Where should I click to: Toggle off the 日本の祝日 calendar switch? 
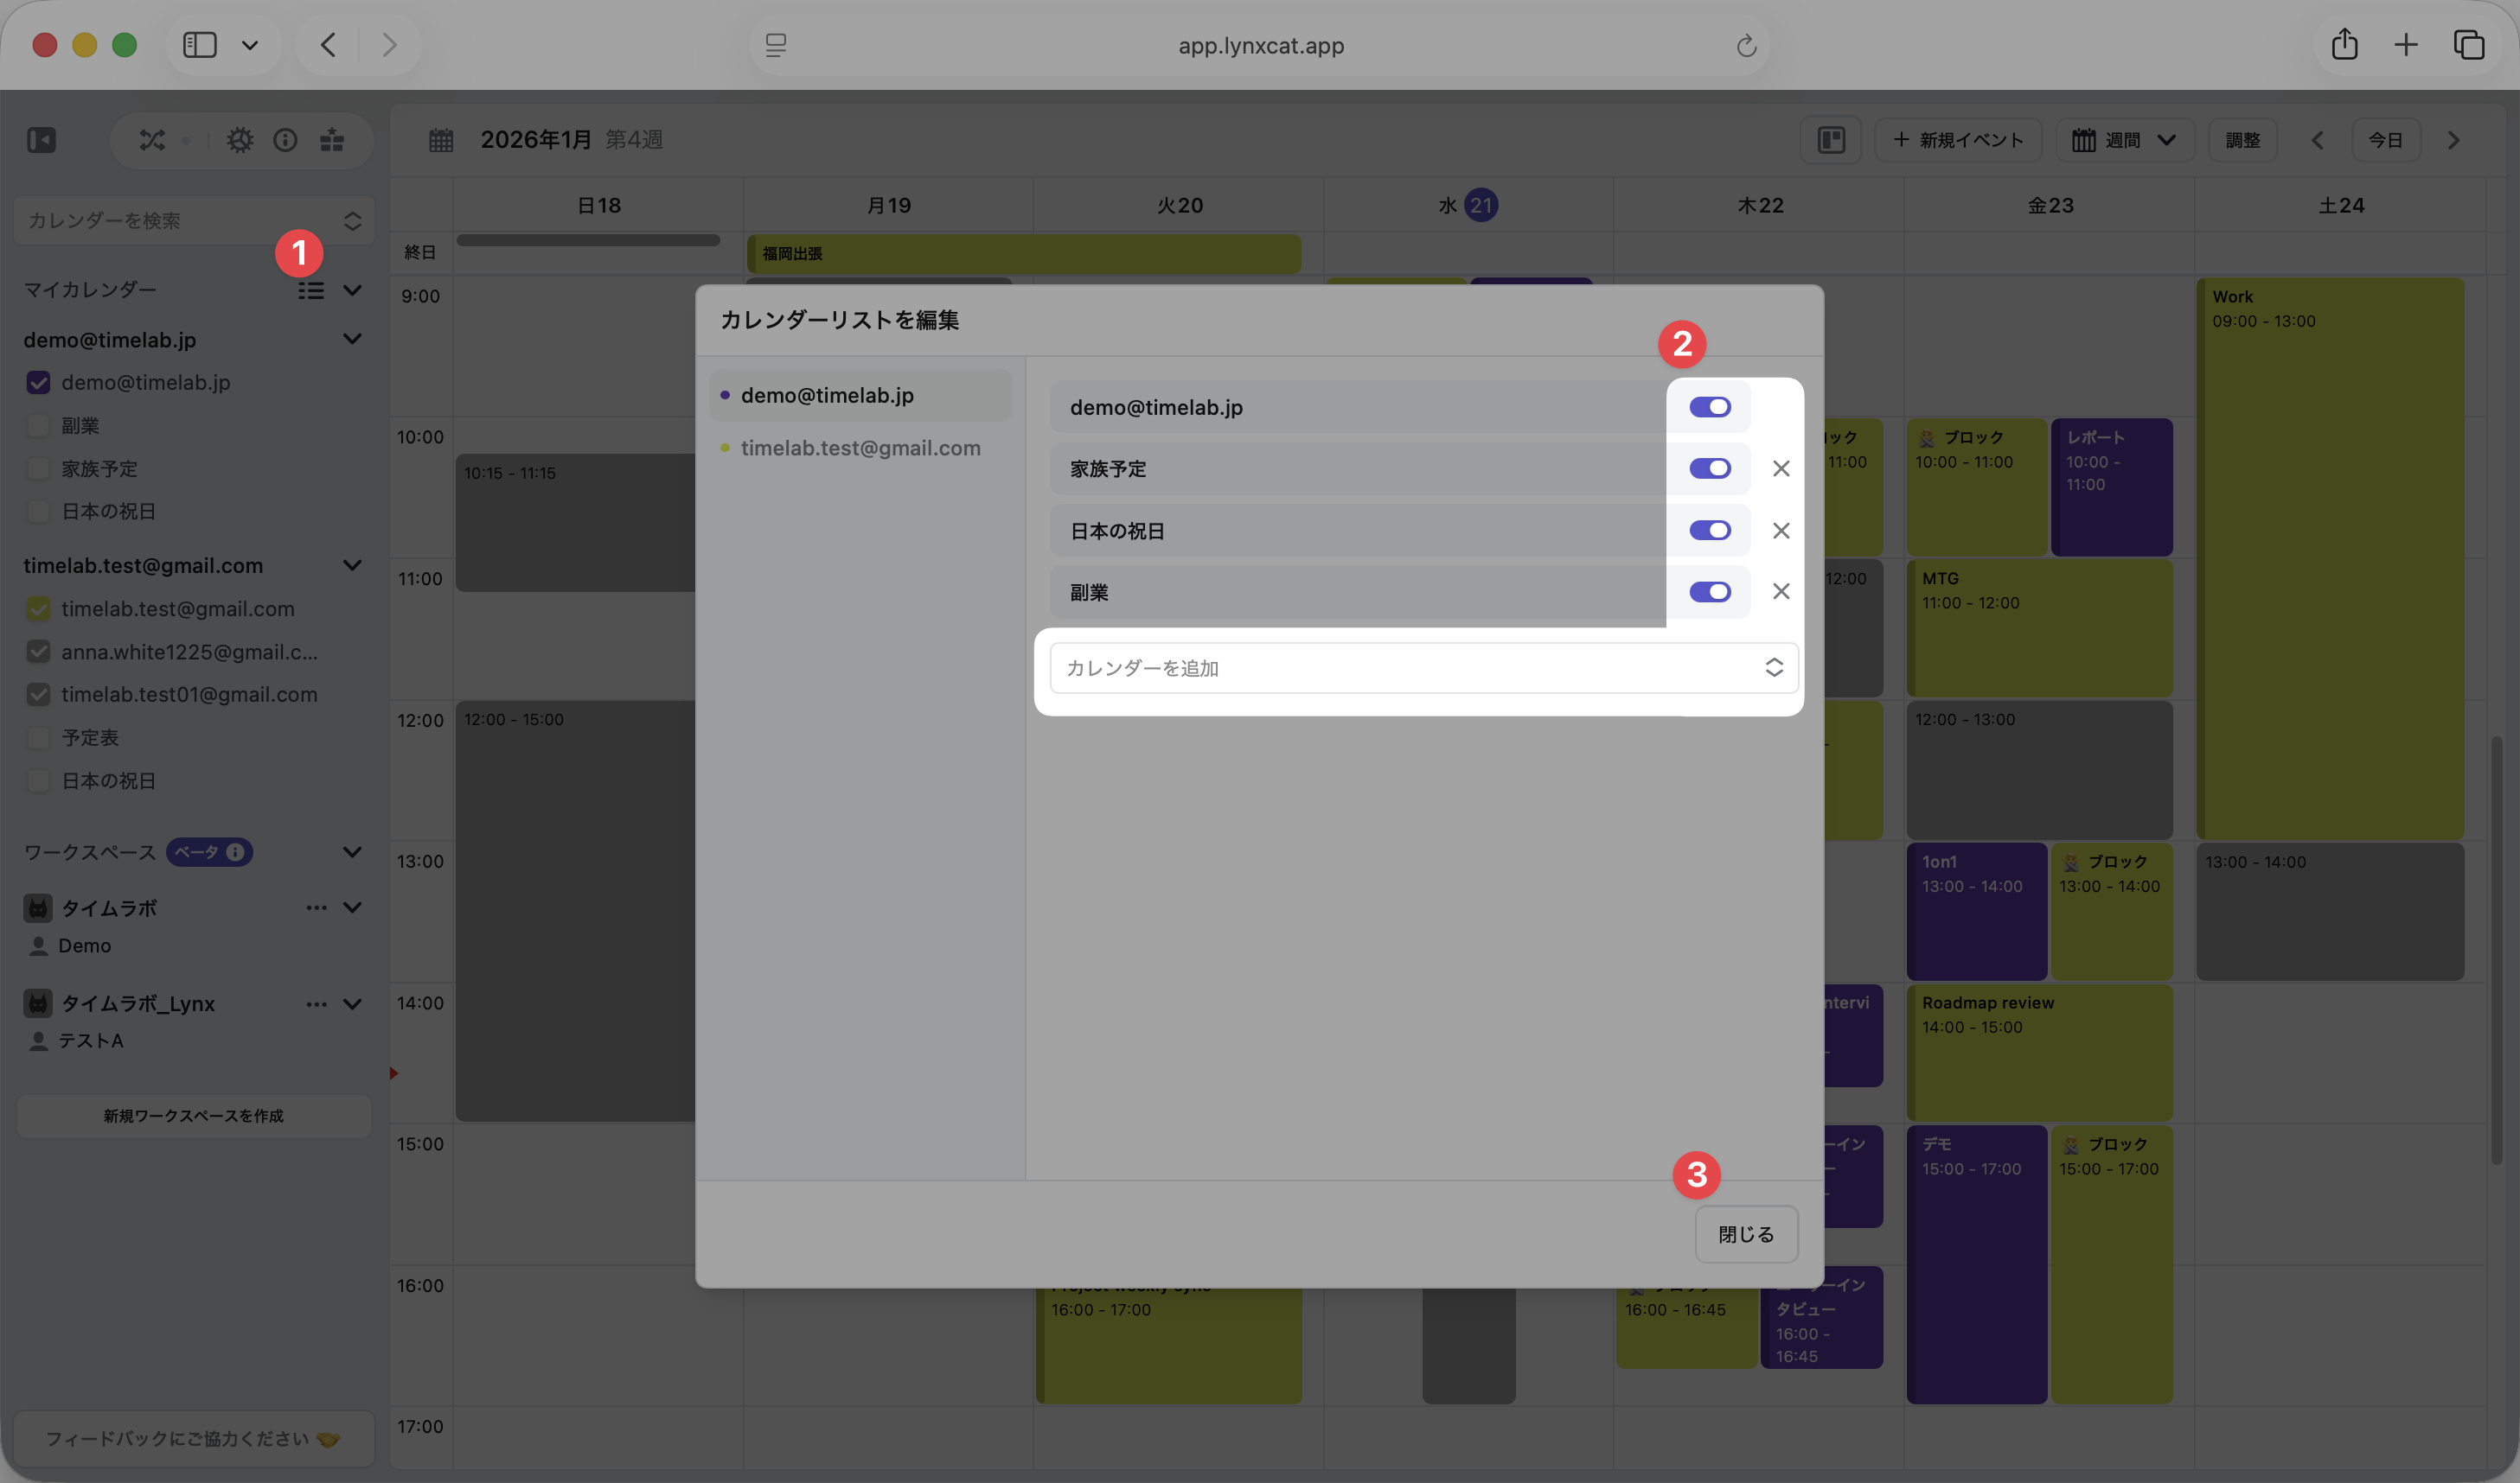[1710, 531]
